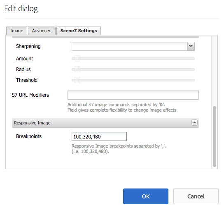Click the scrollbar track above the thumb
224x210 pixels.
[x=215, y=71]
